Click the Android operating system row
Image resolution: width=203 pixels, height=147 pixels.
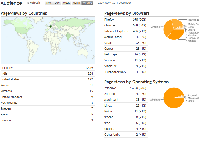pos(126,94)
